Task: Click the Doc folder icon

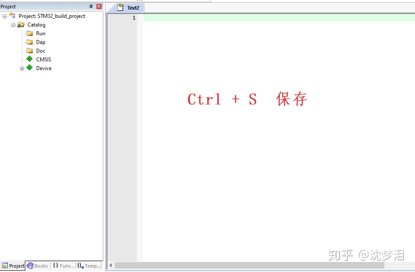Action: 29,50
